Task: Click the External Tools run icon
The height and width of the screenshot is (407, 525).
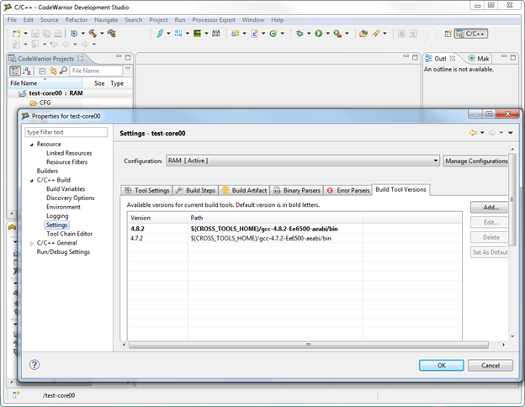Action: pyautogui.click(x=337, y=34)
